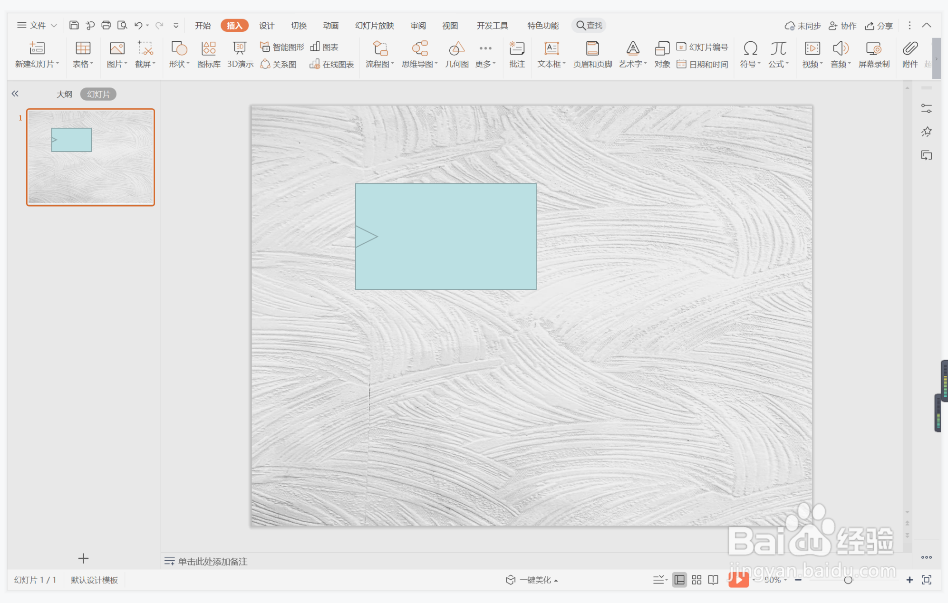The width and height of the screenshot is (948, 603).
Task: Click the 屏幕录制 screen recording icon
Action: click(x=873, y=54)
